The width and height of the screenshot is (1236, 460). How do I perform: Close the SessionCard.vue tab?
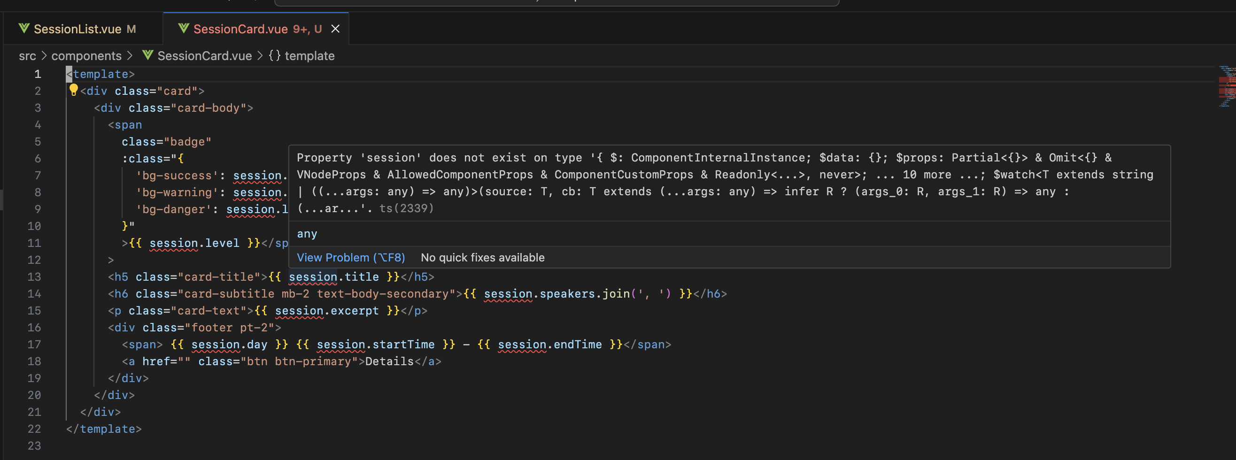tap(335, 29)
